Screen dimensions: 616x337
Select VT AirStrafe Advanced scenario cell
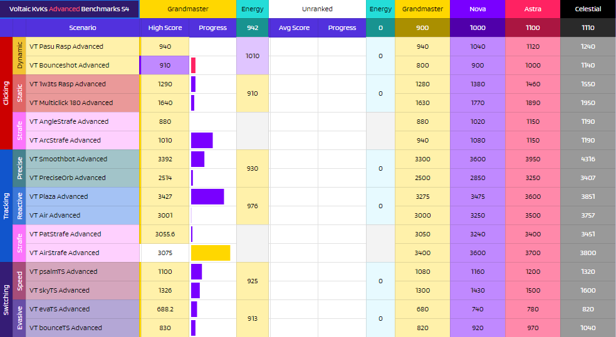click(x=83, y=253)
